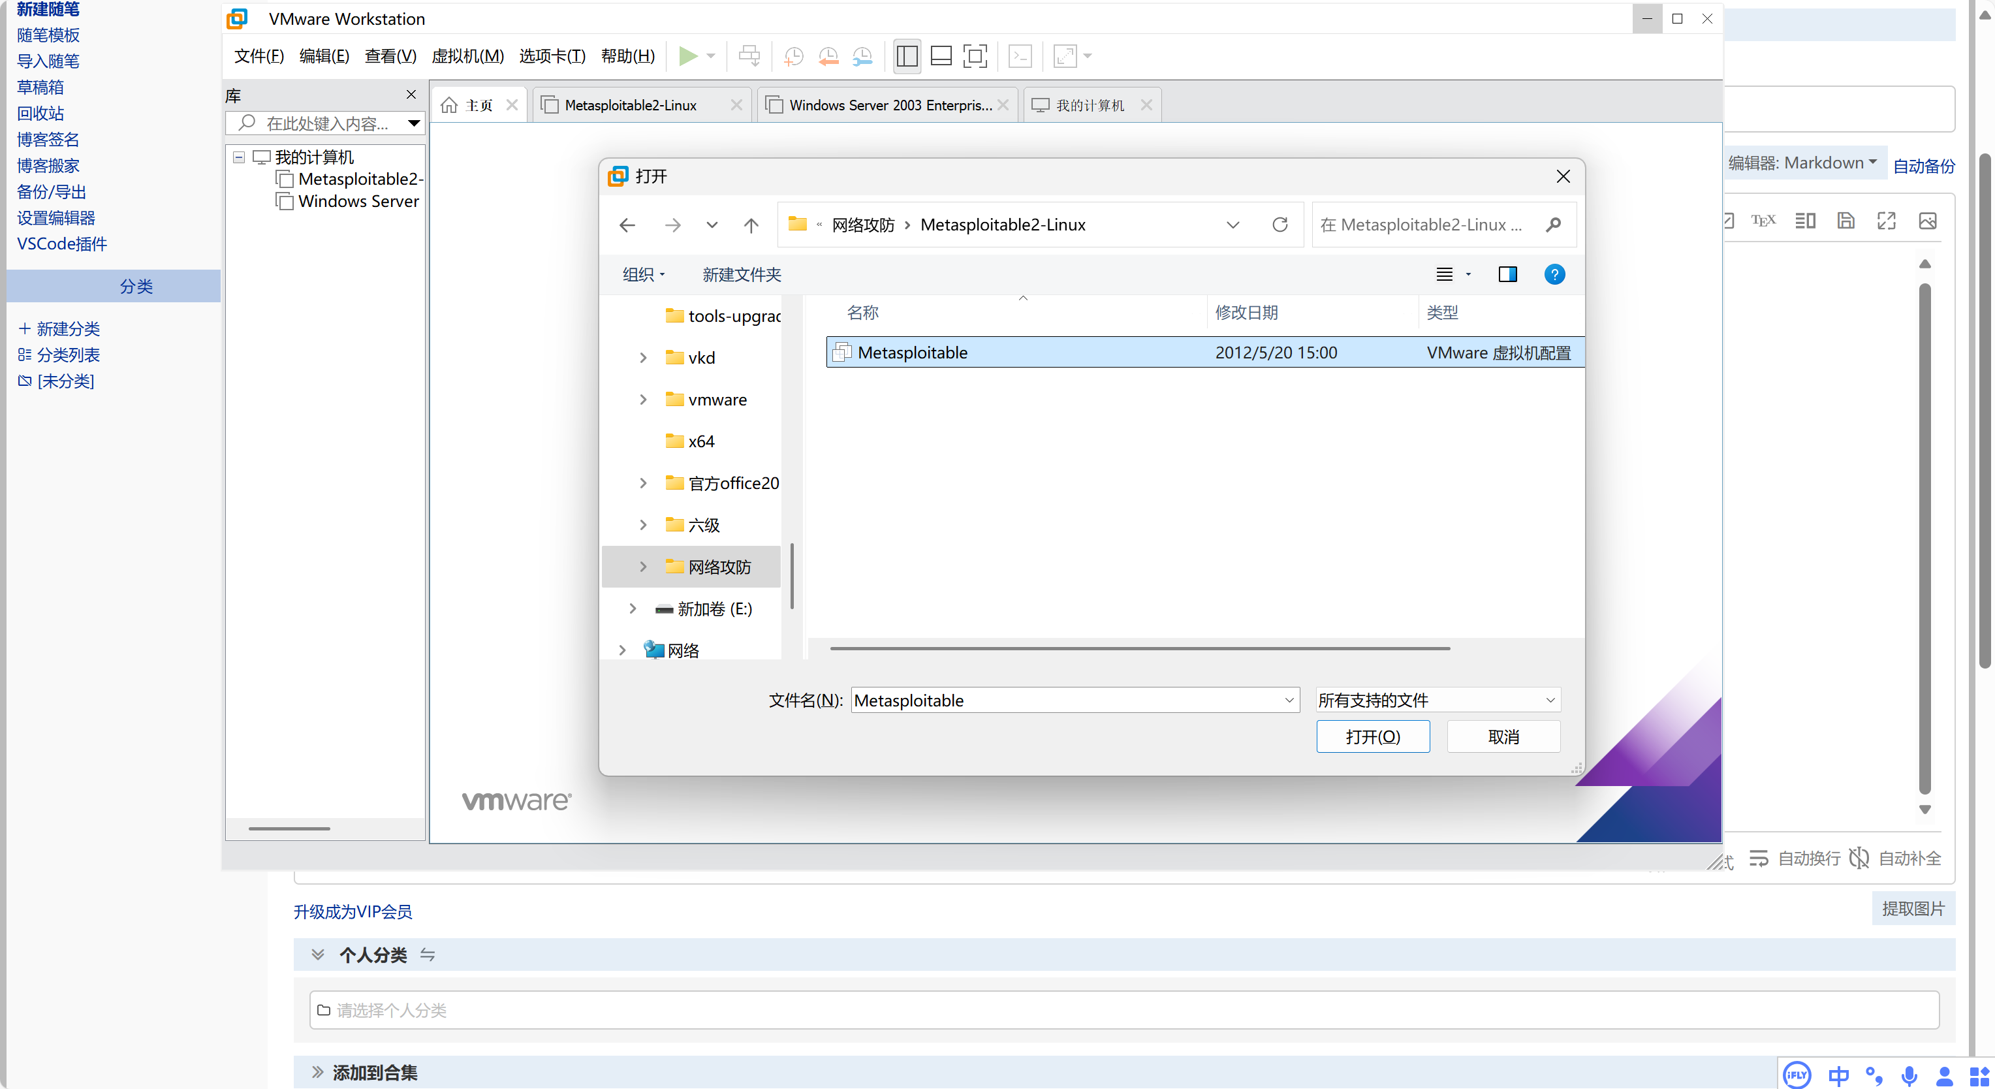Collapse the 我的计算机 library tree node
This screenshot has width=1995, height=1089.
click(x=240, y=157)
